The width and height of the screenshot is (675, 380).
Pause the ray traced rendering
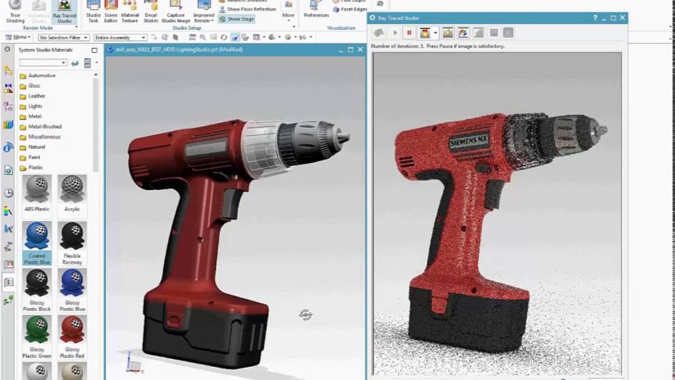click(x=410, y=31)
